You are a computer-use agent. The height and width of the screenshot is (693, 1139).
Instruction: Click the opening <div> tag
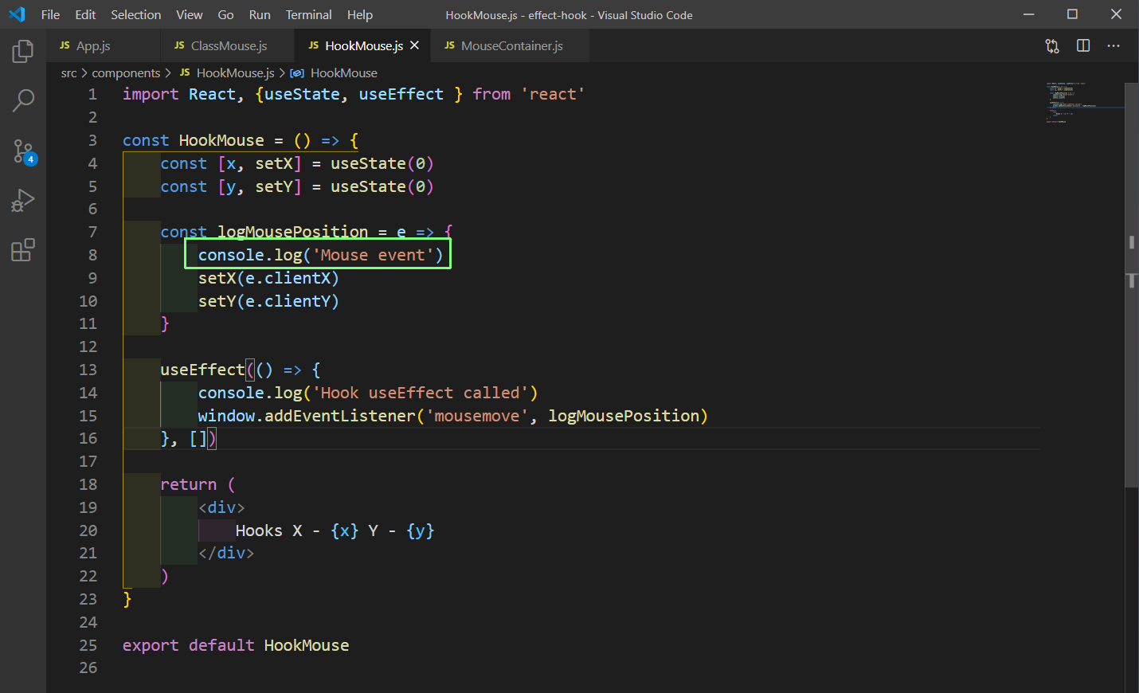pos(221,507)
